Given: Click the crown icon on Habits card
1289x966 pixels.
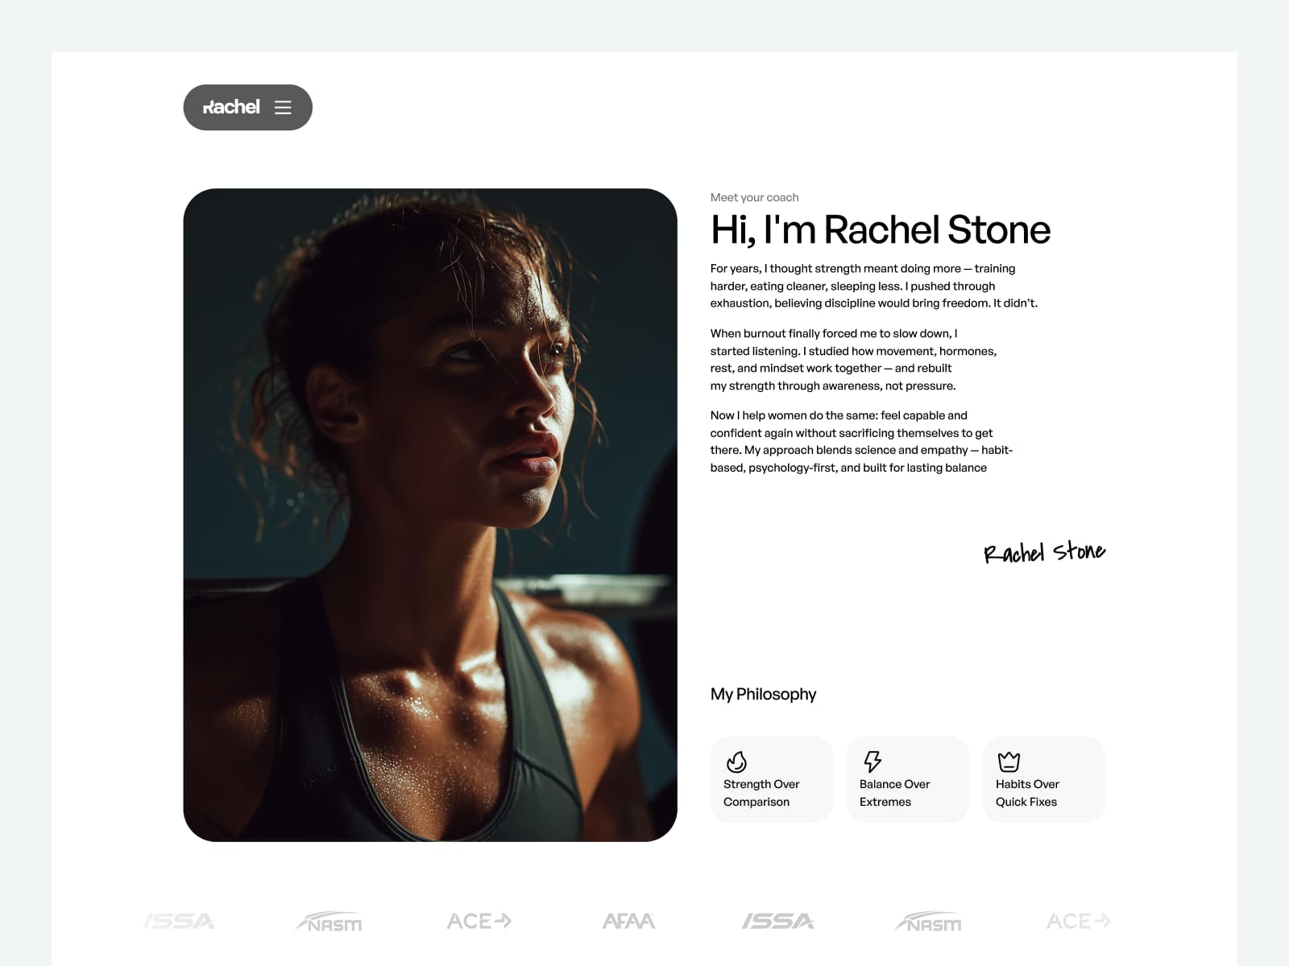Looking at the screenshot, I should click(1009, 762).
